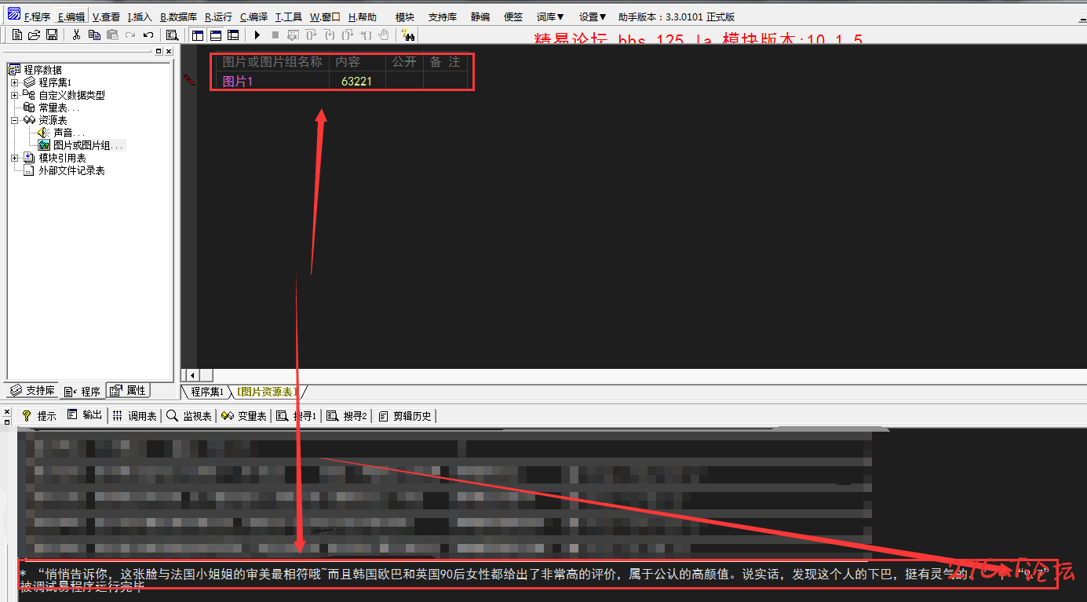This screenshot has width=1087, height=602.
Task: Open the 调用表 tab in bottom panel
Action: tap(134, 416)
